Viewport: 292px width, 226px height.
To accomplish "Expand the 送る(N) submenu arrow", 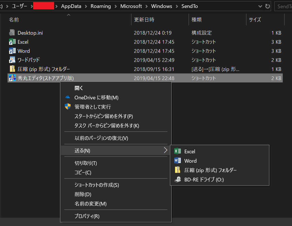I will [165, 150].
